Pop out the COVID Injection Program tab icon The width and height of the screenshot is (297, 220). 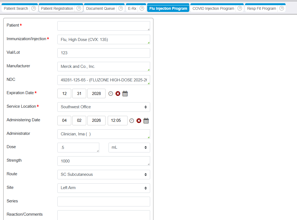[x=240, y=8]
